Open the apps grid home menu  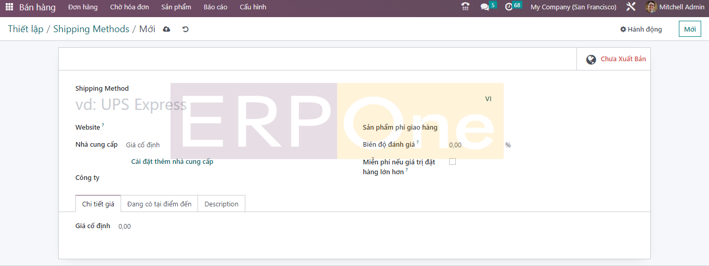(x=9, y=7)
